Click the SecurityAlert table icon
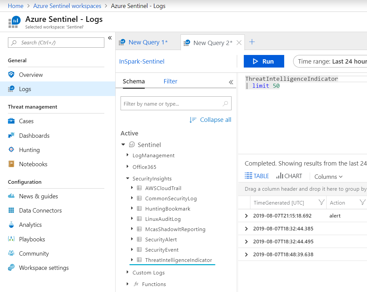This screenshot has height=292, width=367. (139, 239)
